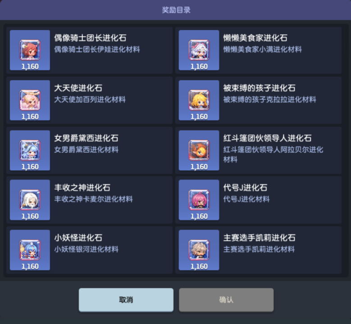Image resolution: width=351 pixels, height=324 pixels.
Task: Click the grayed 确认 confirm button
Action: pyautogui.click(x=226, y=300)
